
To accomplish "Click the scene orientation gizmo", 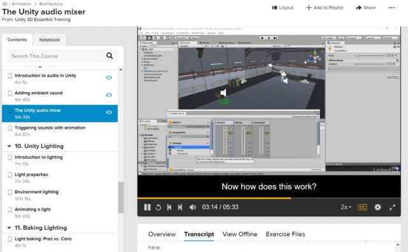I will coord(315,57).
